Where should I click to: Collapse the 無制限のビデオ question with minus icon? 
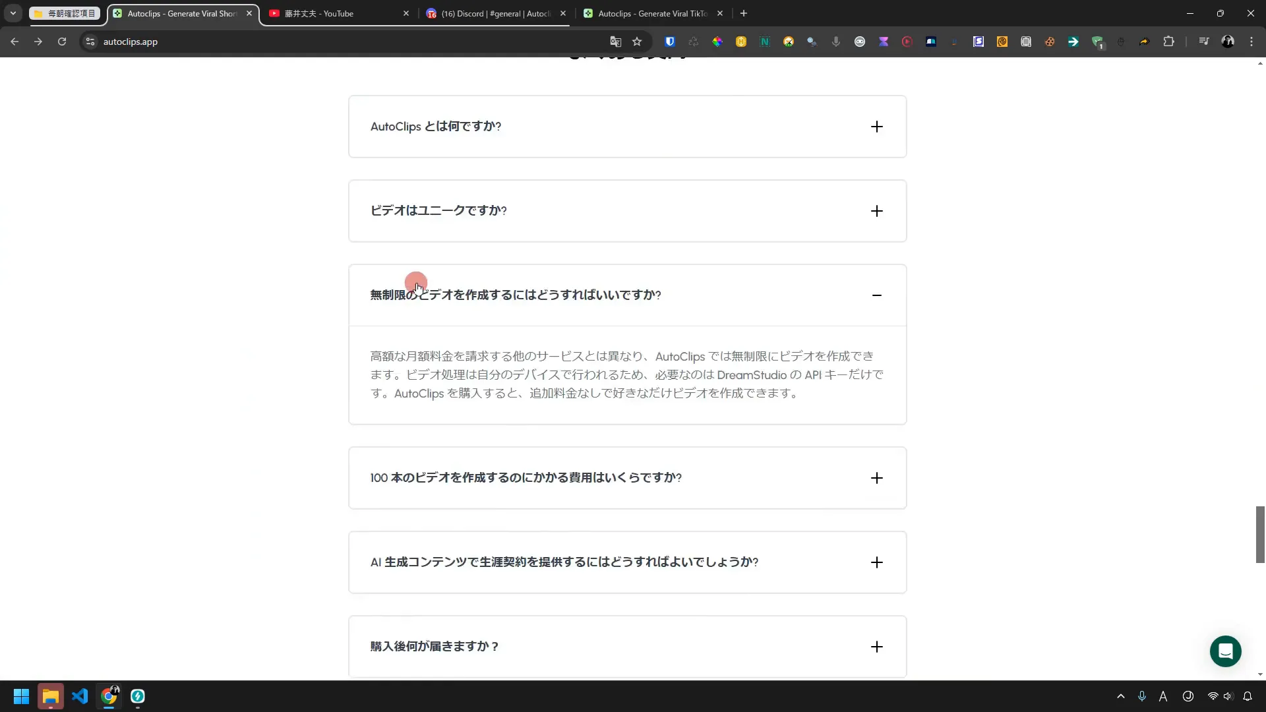coord(876,295)
